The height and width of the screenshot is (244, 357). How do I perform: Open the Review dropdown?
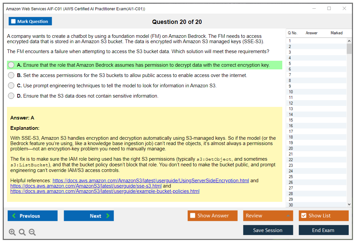point(268,215)
